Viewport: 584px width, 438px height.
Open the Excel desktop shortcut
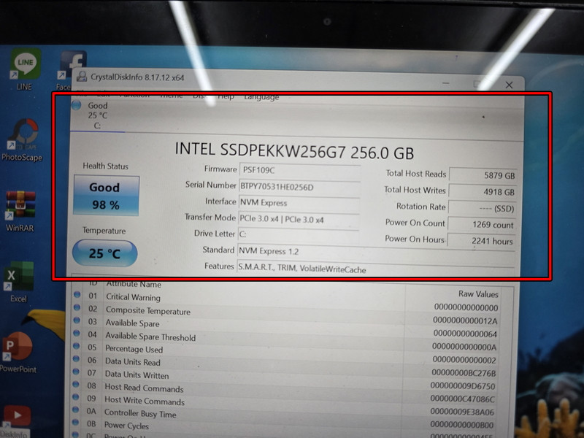pos(19,282)
